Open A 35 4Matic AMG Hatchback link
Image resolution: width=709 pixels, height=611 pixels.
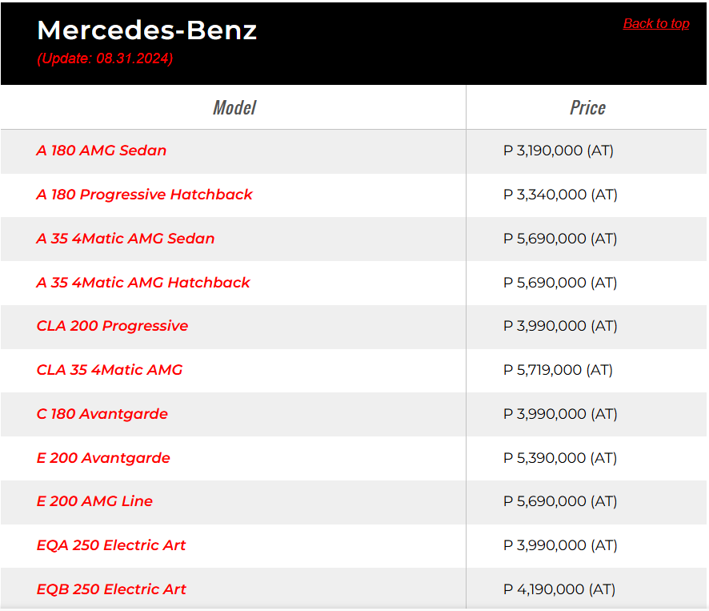coord(143,283)
